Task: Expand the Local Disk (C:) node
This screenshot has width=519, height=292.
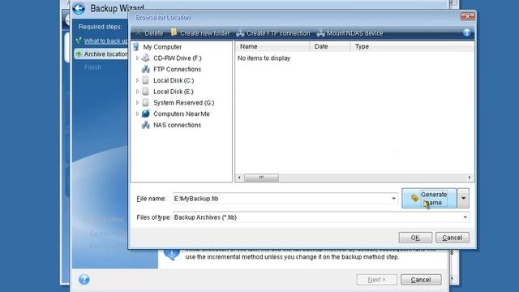Action: click(137, 80)
